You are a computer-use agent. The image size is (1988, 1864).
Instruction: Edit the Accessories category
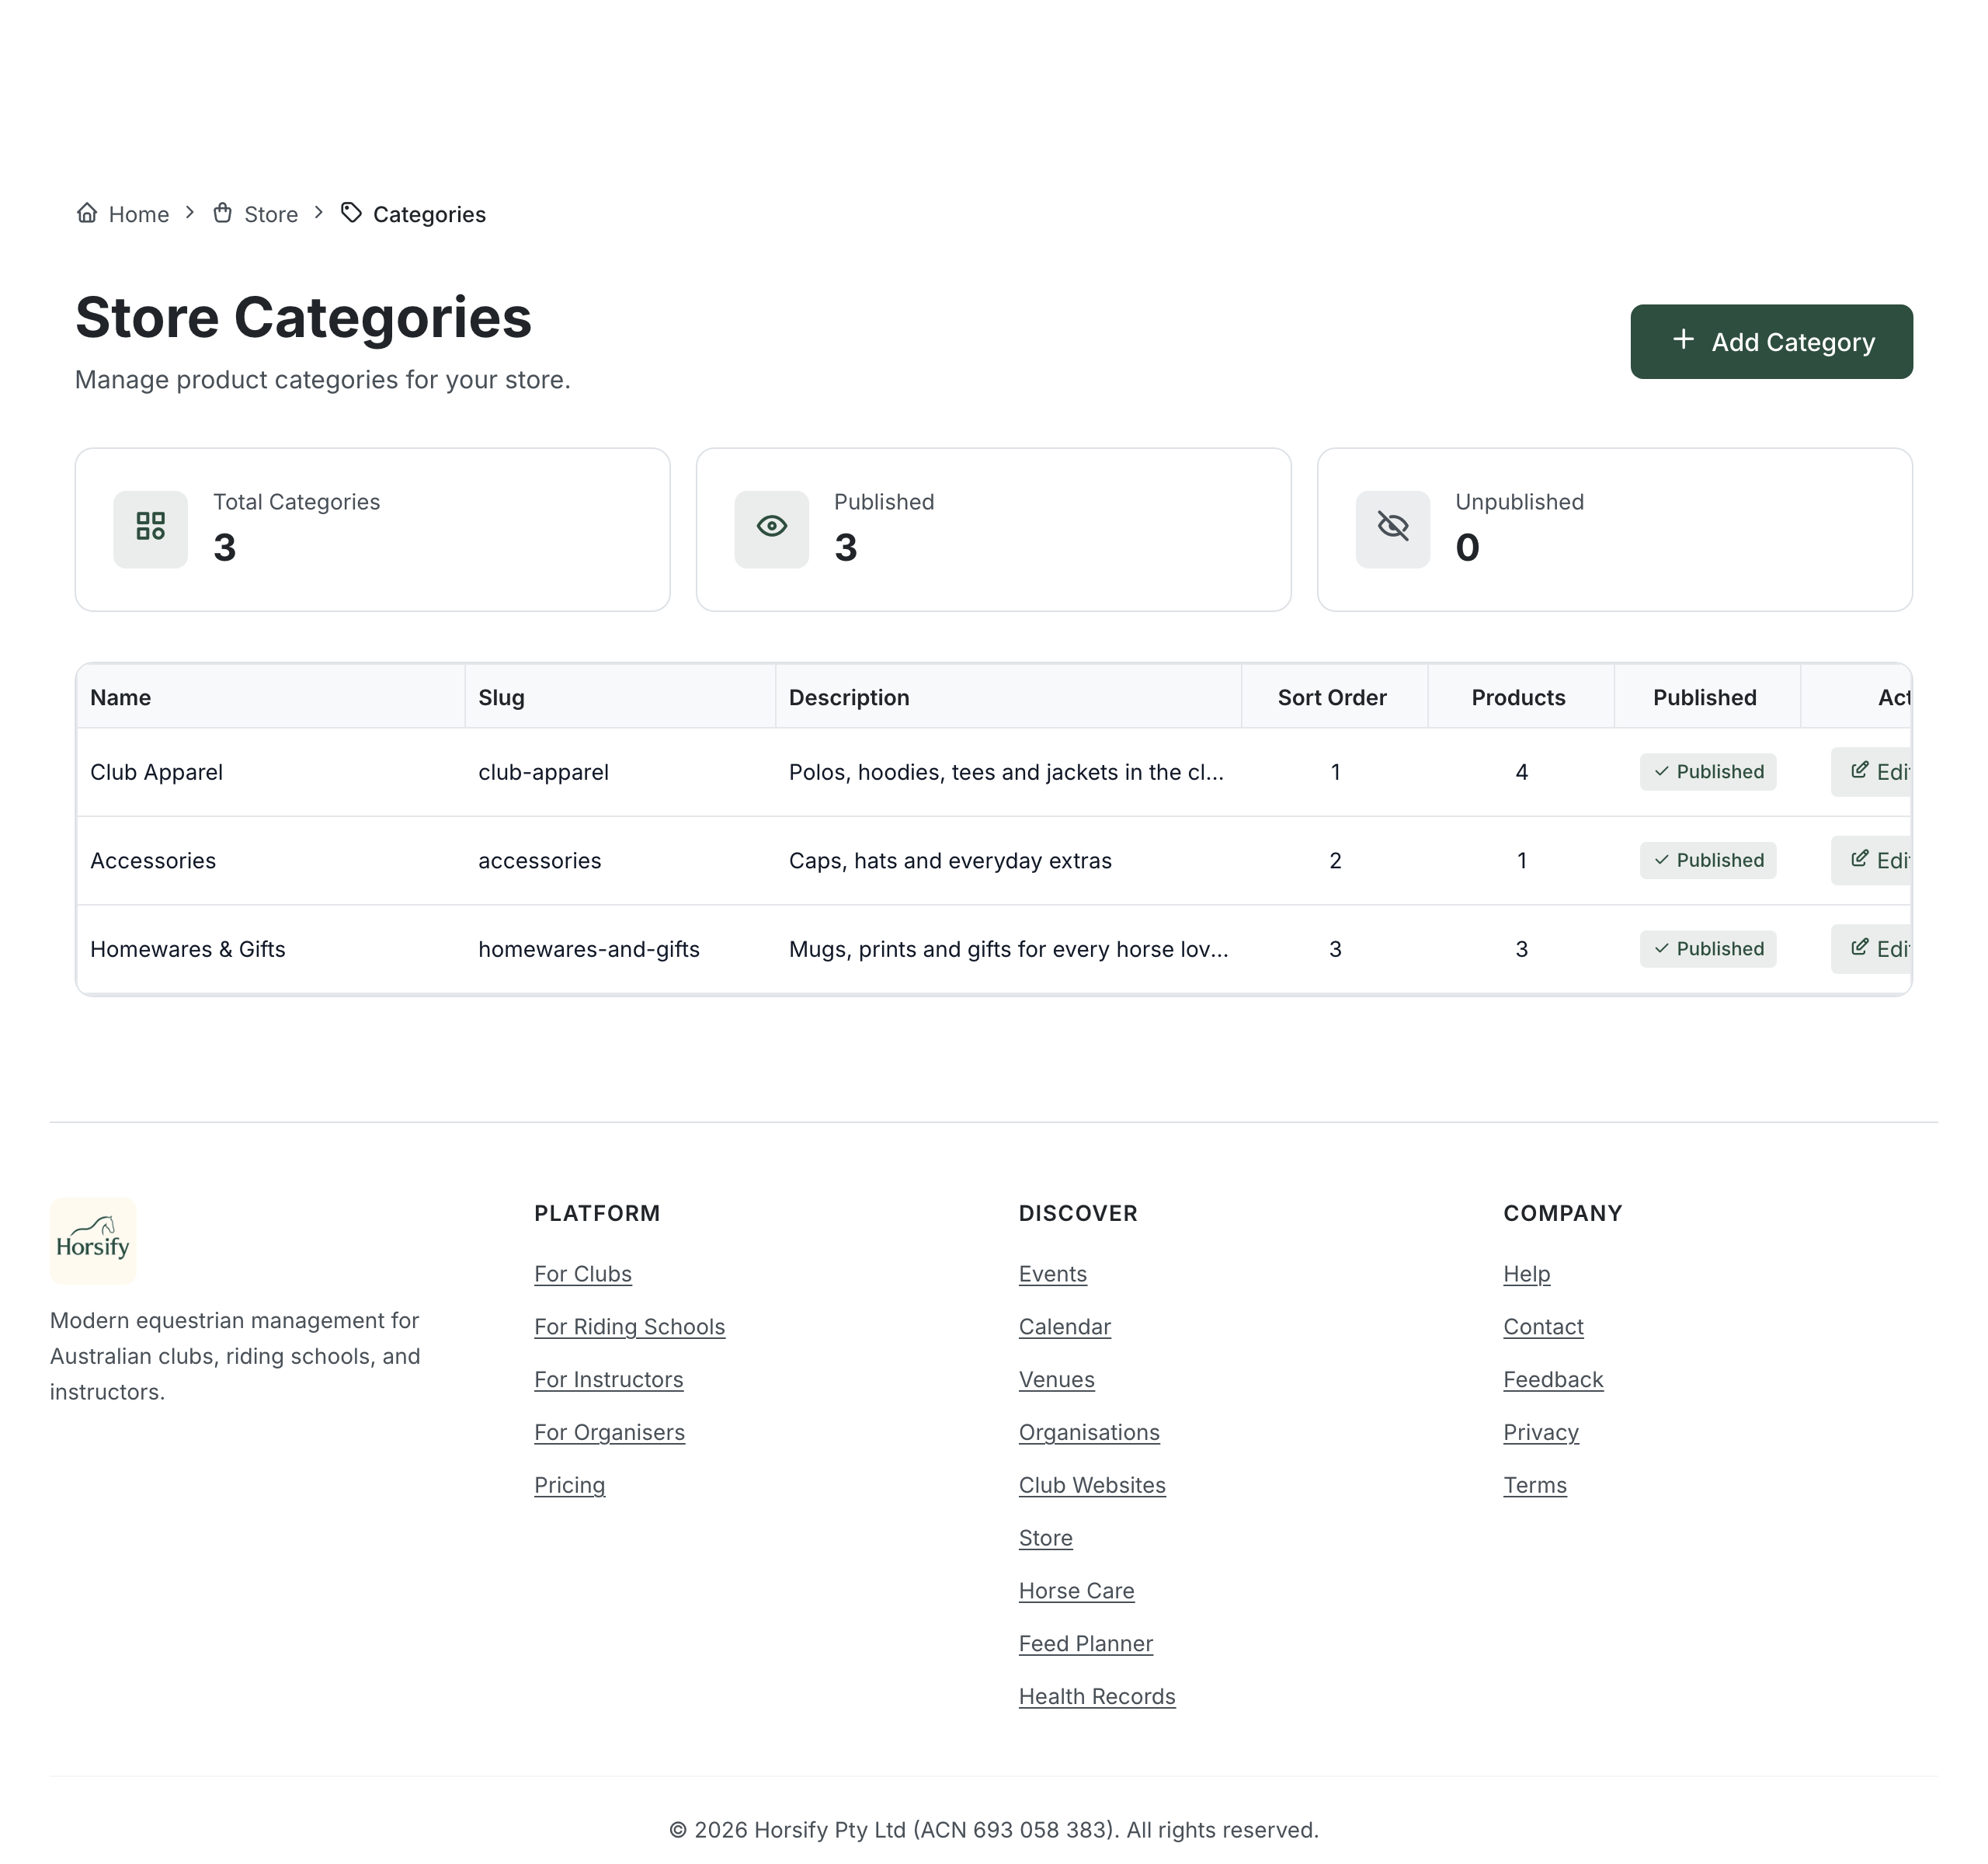[1872, 860]
